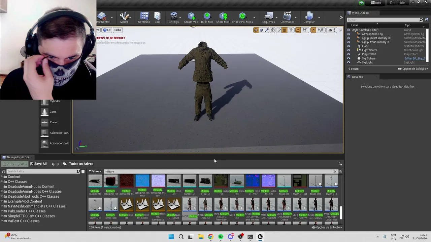This screenshot has height=242, width=431.
Task: Open Todos os Ativos path breadcrumb
Action: click(x=81, y=164)
